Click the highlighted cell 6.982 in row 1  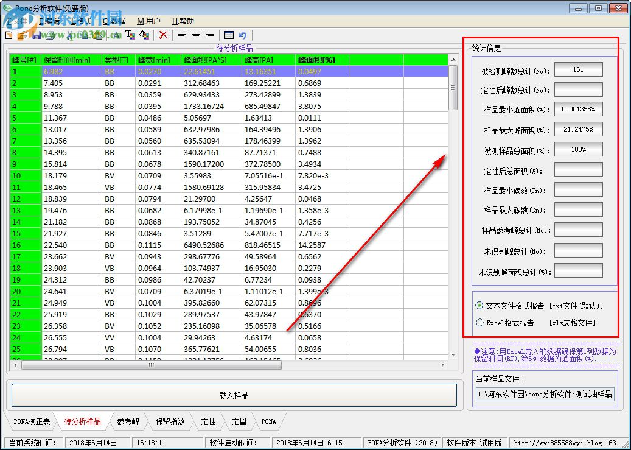[x=72, y=72]
